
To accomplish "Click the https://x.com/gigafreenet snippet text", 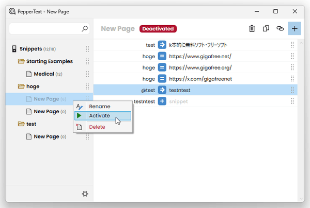I will [x=200, y=79].
